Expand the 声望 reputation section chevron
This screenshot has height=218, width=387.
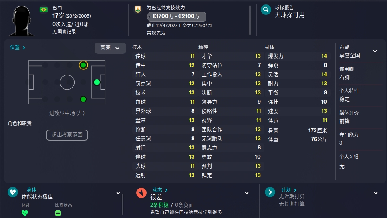click(x=375, y=51)
